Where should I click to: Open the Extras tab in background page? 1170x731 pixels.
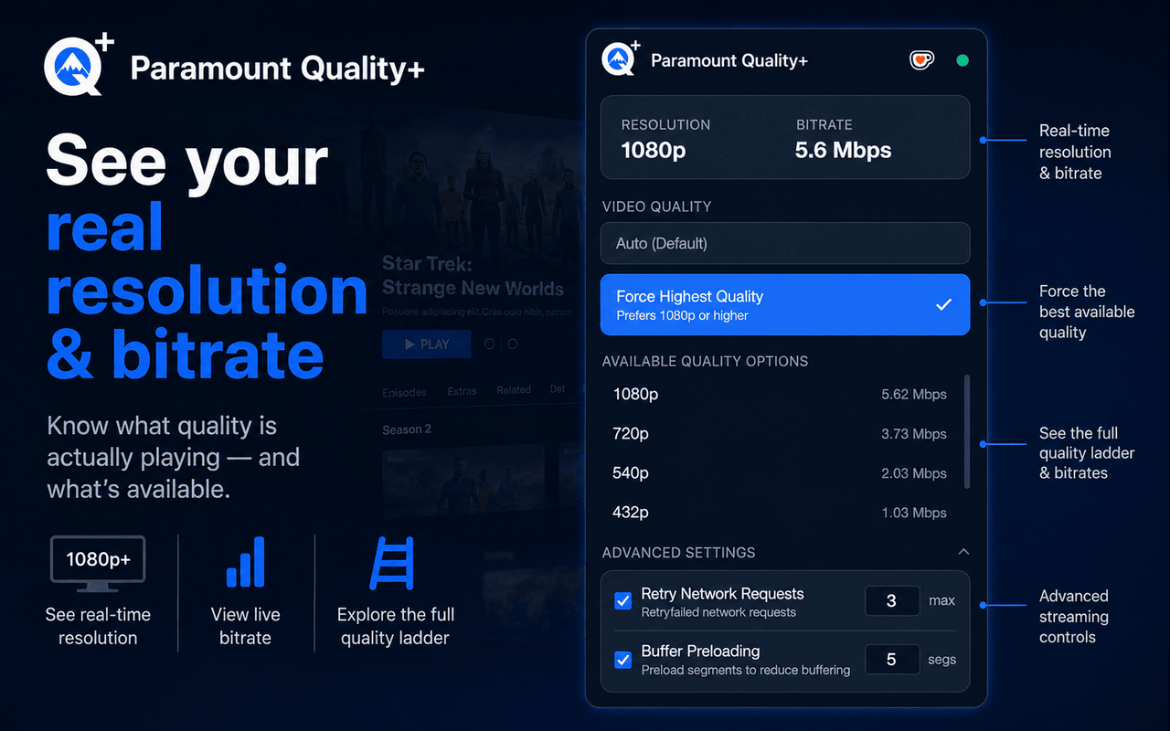[462, 391]
